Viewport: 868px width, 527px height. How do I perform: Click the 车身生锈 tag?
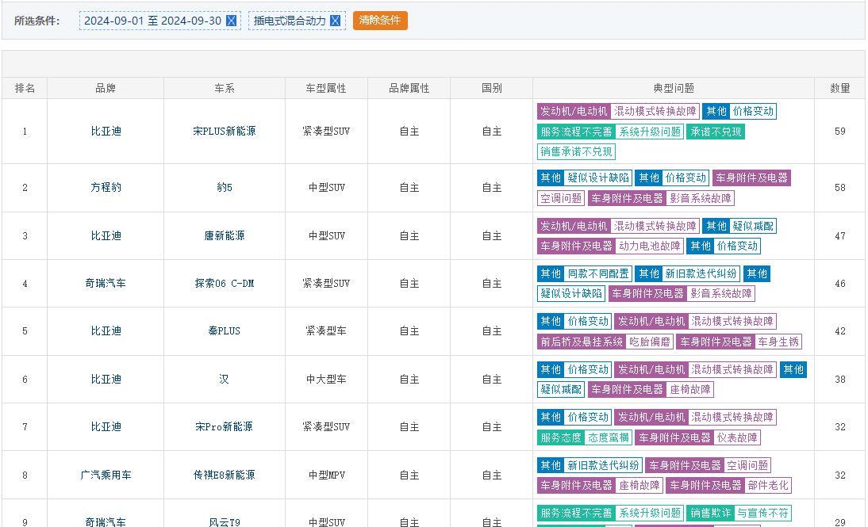point(778,342)
